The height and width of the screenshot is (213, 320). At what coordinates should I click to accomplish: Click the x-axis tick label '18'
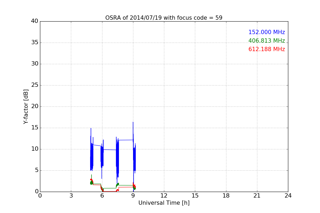tap(226, 196)
